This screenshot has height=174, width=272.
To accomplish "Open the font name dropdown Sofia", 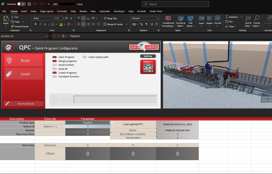I will point(54,18).
